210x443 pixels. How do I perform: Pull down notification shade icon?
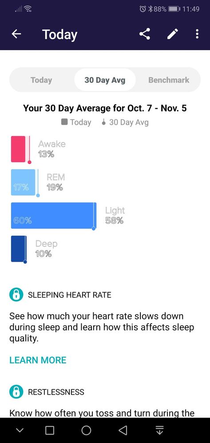coord(160,430)
